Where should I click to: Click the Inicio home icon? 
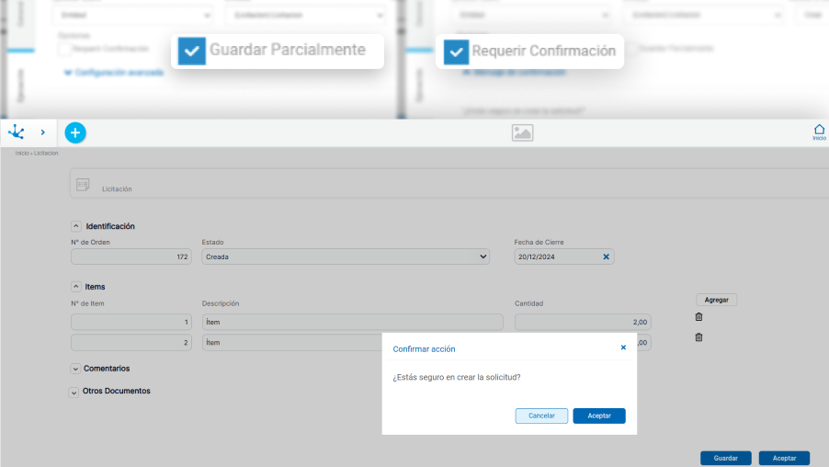point(819,131)
